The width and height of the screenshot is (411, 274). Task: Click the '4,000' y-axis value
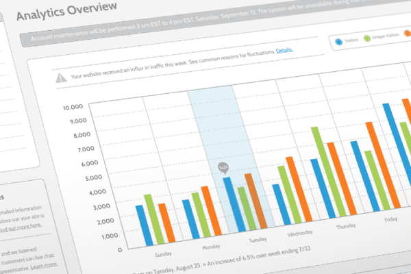97,192
